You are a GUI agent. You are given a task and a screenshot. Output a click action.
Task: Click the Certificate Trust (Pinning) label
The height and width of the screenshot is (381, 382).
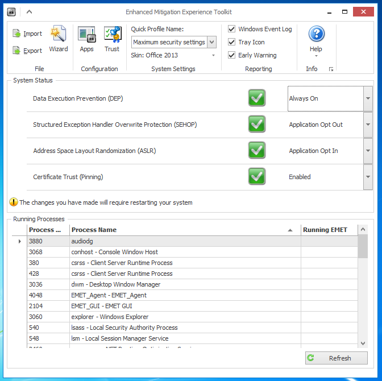(68, 177)
